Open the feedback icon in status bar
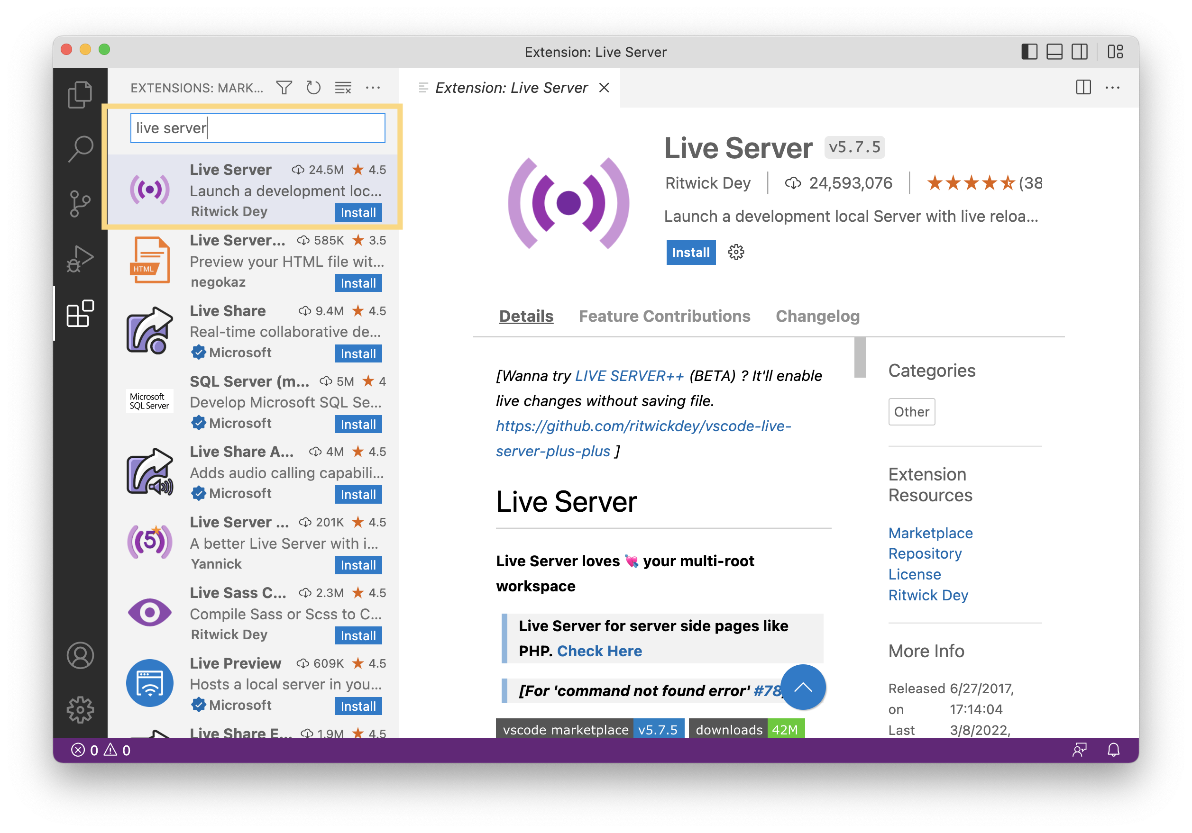Image resolution: width=1192 pixels, height=833 pixels. pos(1080,750)
